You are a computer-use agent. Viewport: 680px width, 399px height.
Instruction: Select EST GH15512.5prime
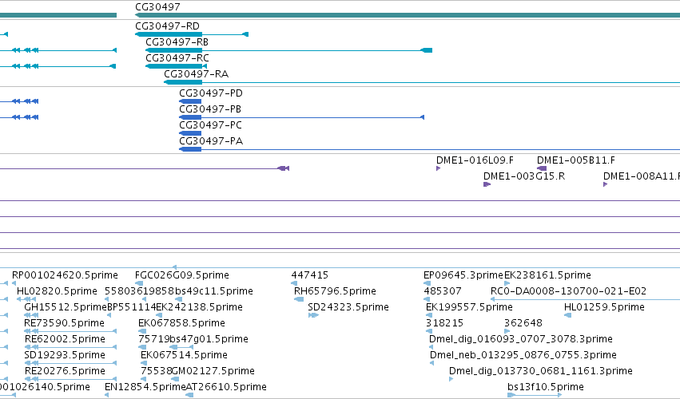tap(66, 307)
